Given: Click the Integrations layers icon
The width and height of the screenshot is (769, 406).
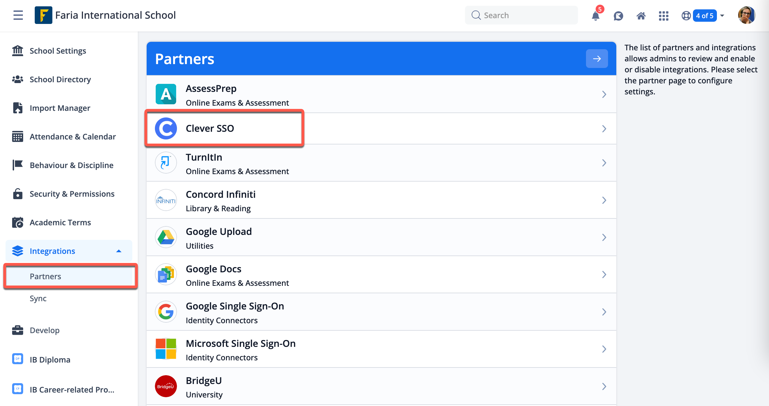Looking at the screenshot, I should [x=18, y=251].
